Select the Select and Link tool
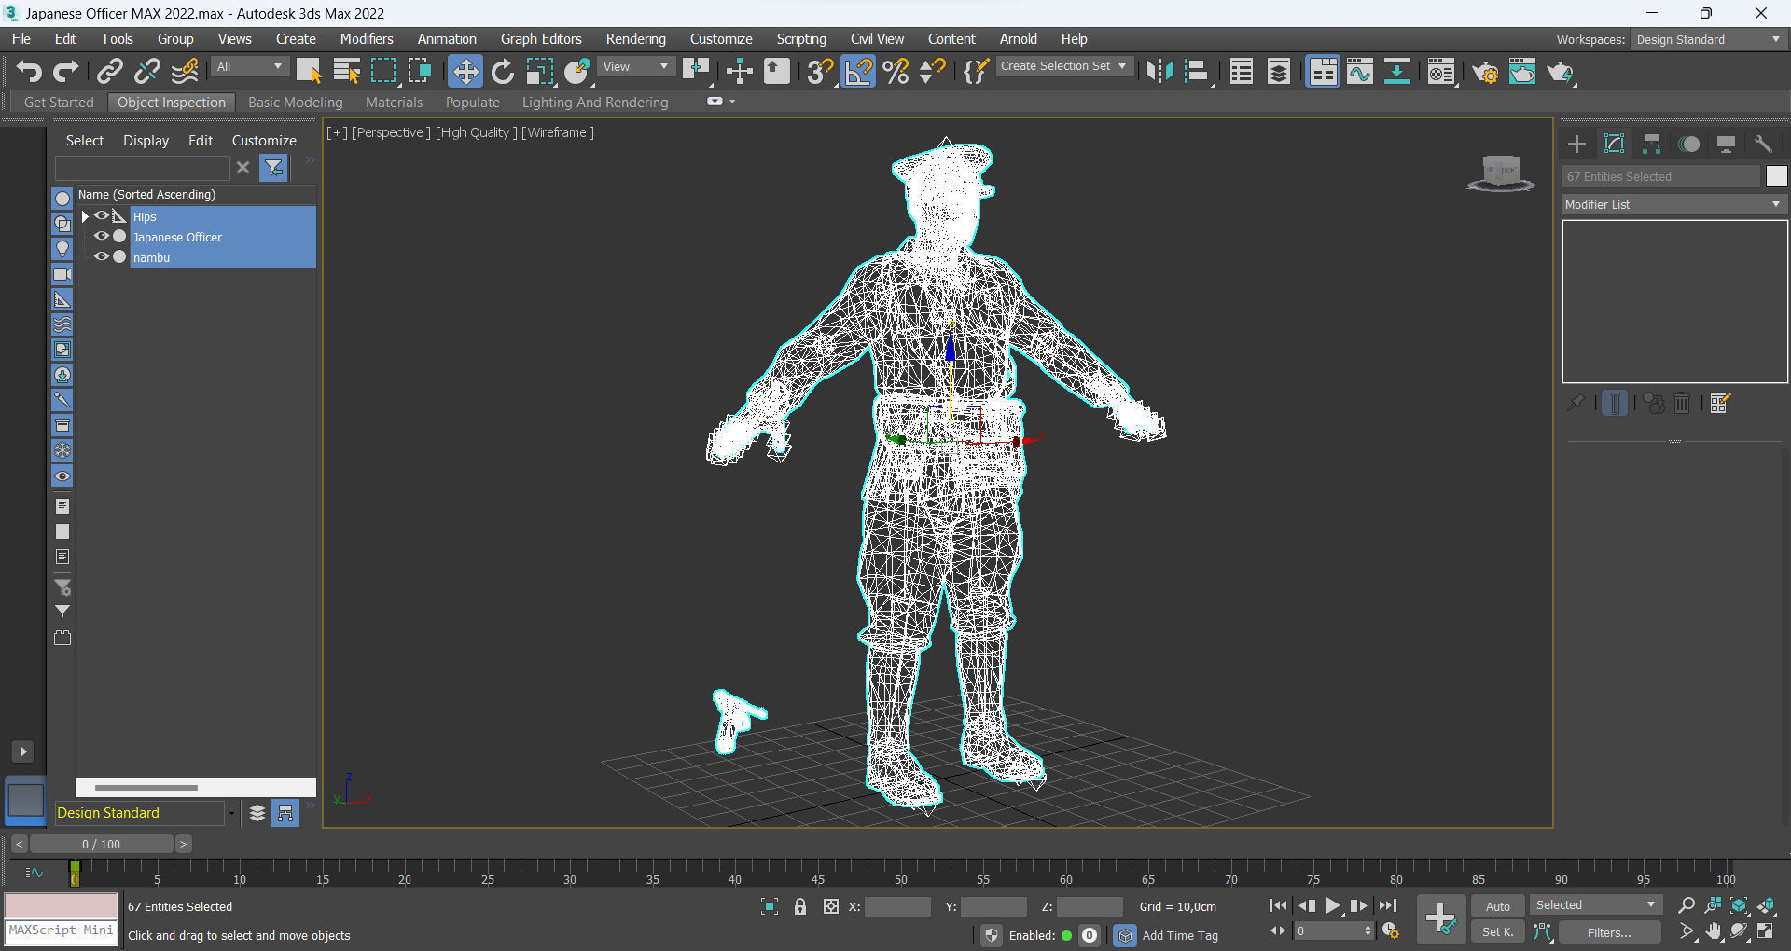Screen dimensions: 1791x951 [x=110, y=72]
